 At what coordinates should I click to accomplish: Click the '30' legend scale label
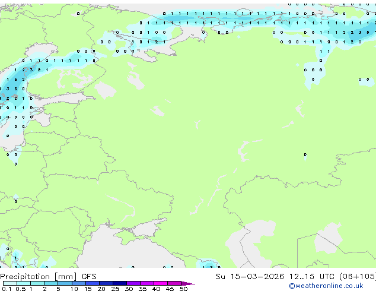pos(129,289)
